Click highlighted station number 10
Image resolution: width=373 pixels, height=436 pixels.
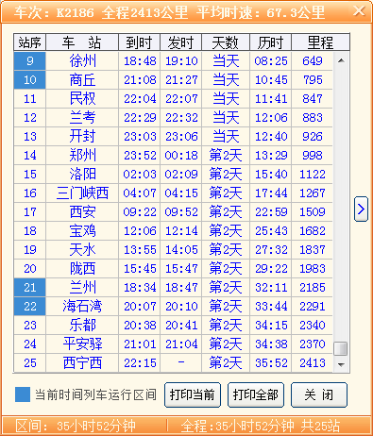(30, 80)
